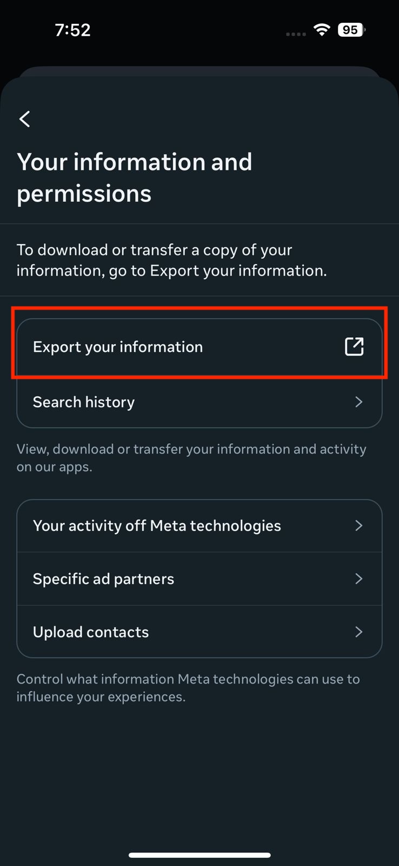Tap the Wi-Fi icon in the status bar
Viewport: 399px width, 866px height.
322,30
